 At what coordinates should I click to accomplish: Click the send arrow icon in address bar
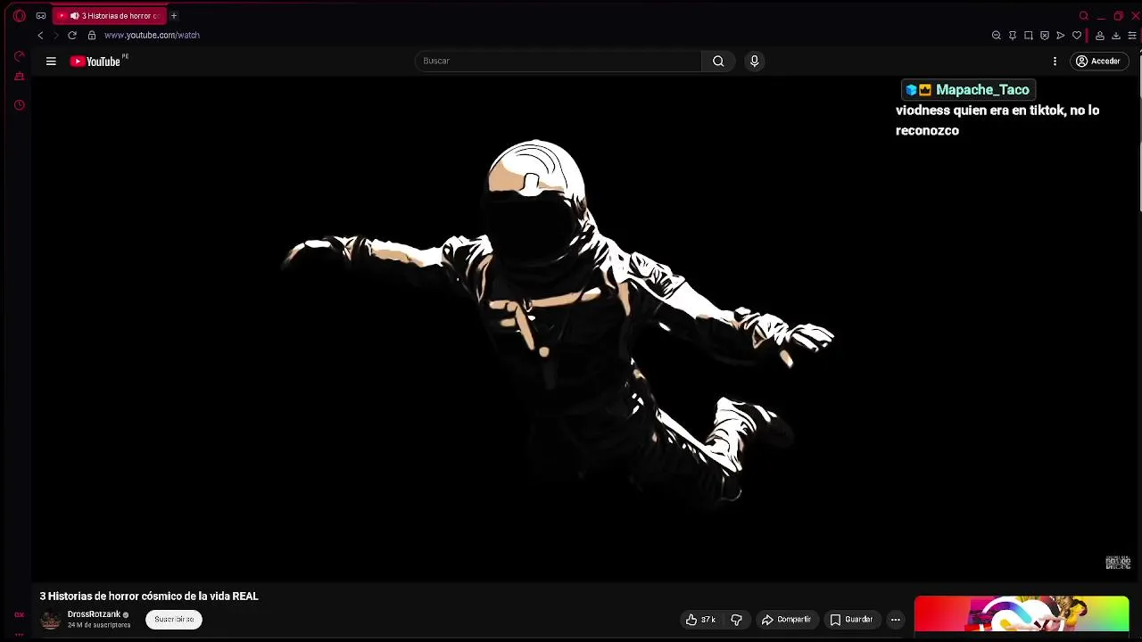click(1061, 36)
